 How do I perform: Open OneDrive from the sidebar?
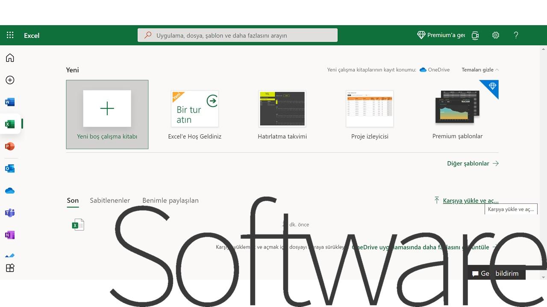10,191
